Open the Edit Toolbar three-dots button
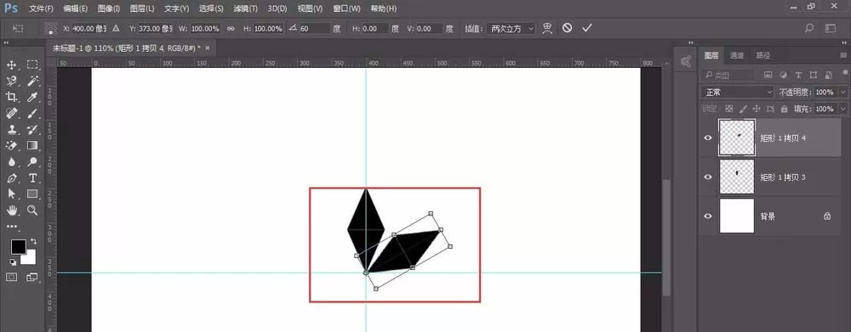851x332 pixels. tap(11, 226)
